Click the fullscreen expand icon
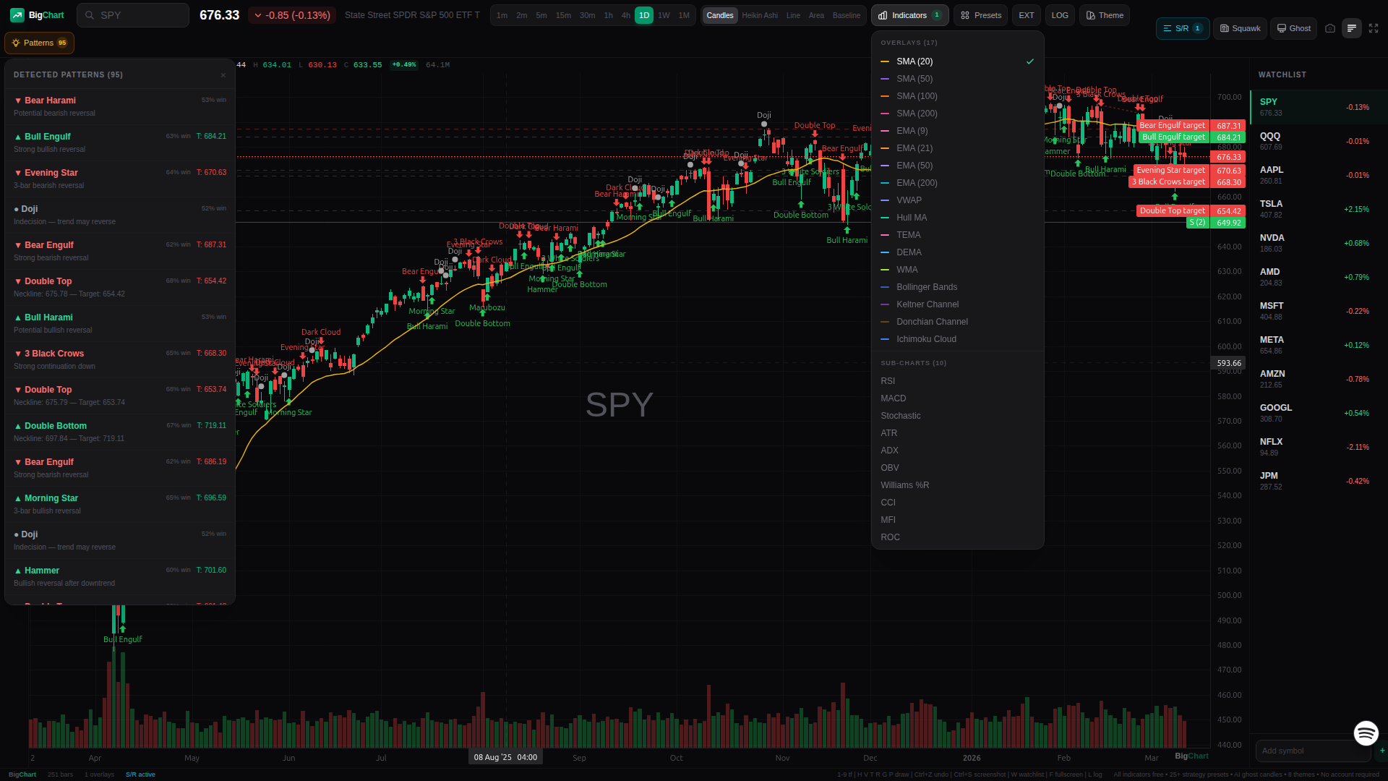 tap(1374, 28)
